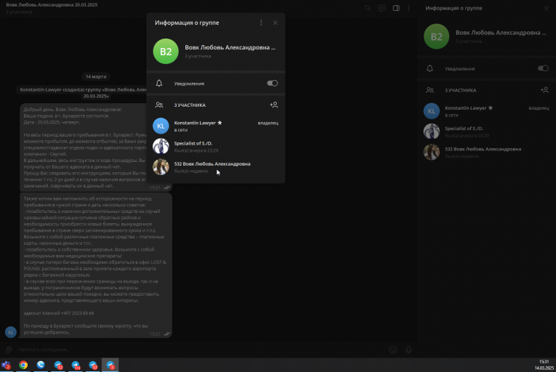Click the Specialist of S./D. avatar in the dialog

(161, 146)
